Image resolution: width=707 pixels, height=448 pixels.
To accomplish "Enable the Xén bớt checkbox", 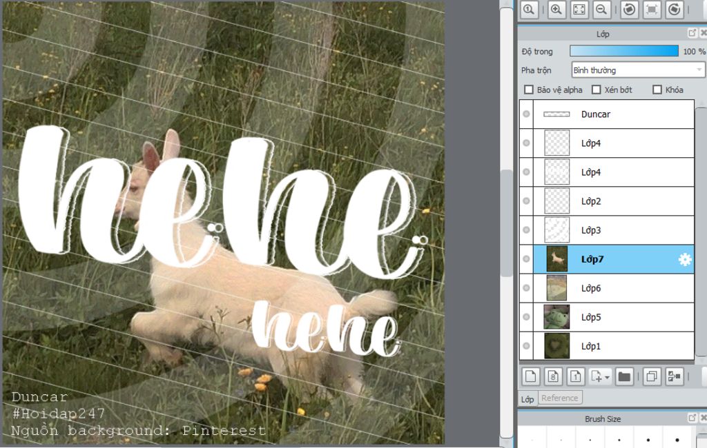I will [x=596, y=90].
